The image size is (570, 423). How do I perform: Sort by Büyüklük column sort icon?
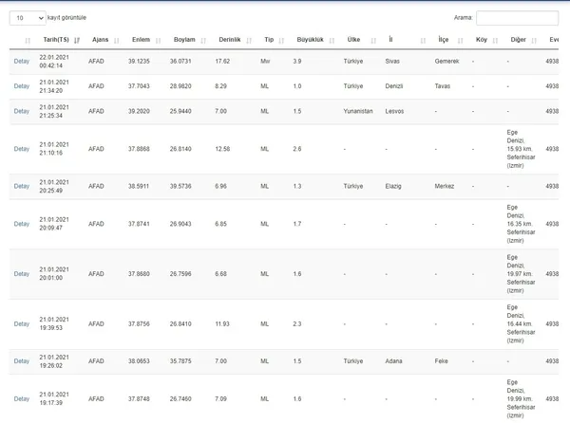point(332,41)
